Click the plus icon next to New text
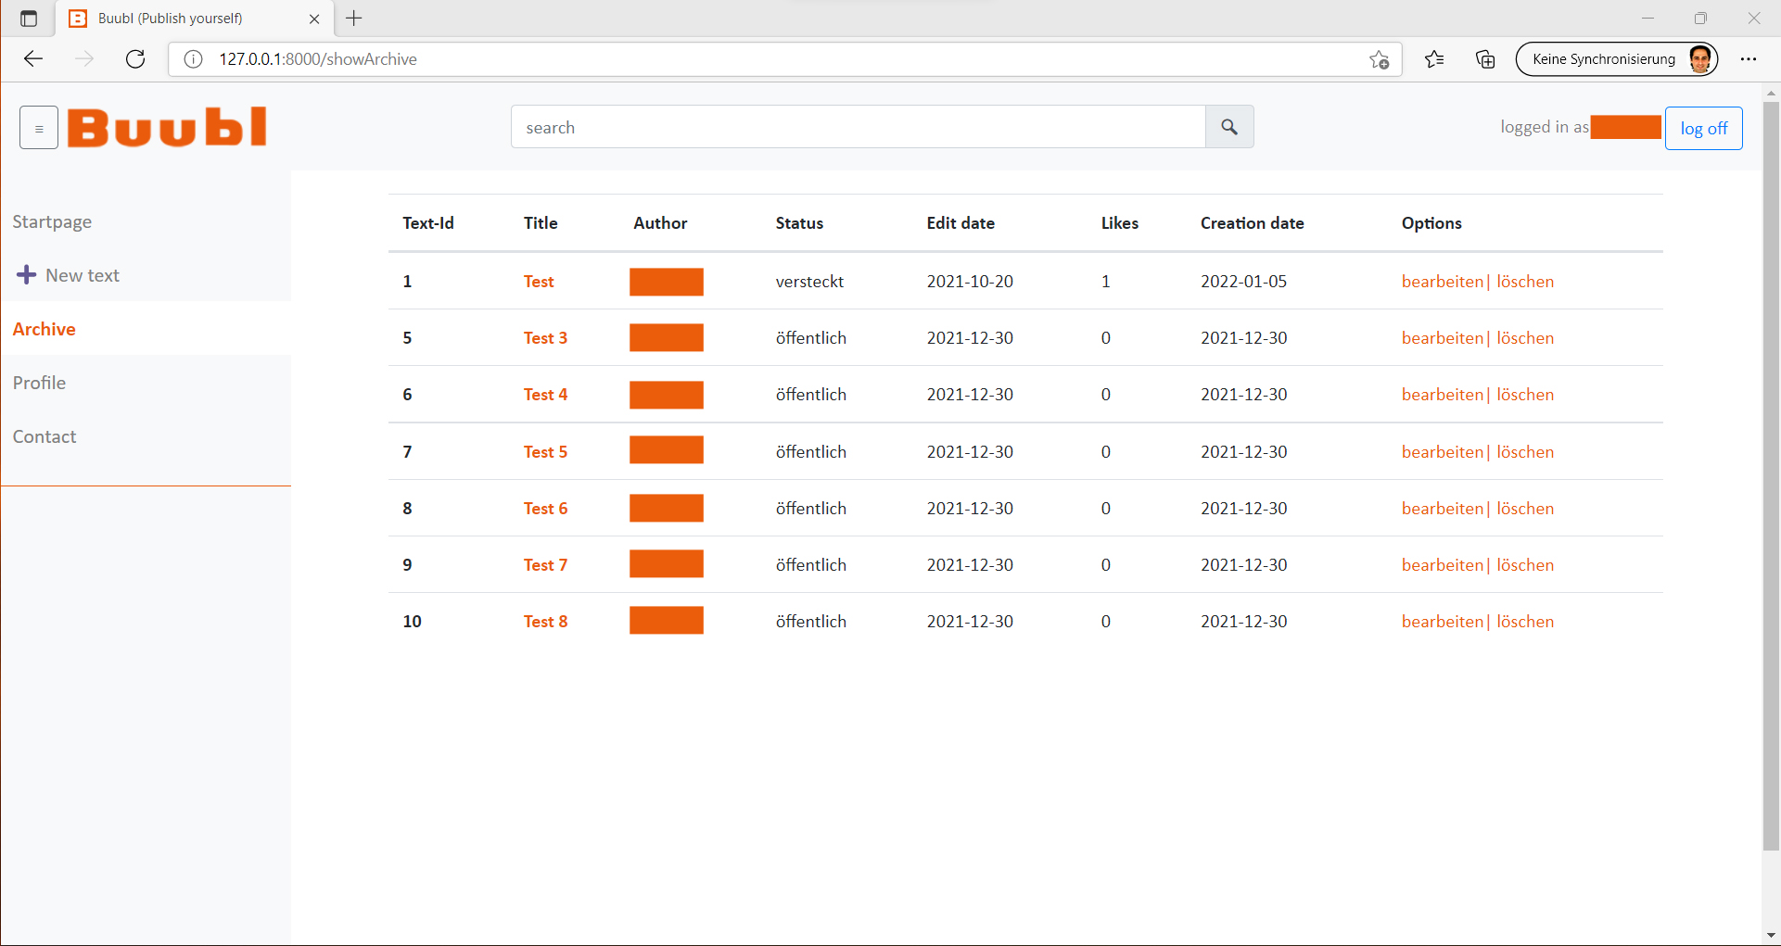The image size is (1781, 946). pyautogui.click(x=27, y=275)
